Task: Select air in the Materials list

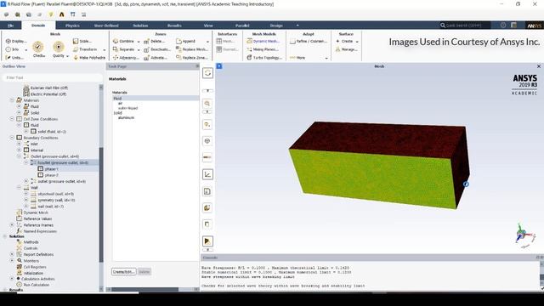Action: pyautogui.click(x=120, y=103)
